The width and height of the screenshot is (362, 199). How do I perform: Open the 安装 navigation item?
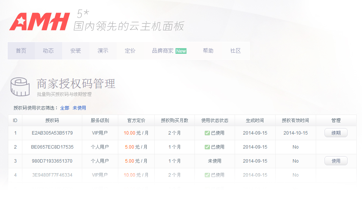click(75, 51)
